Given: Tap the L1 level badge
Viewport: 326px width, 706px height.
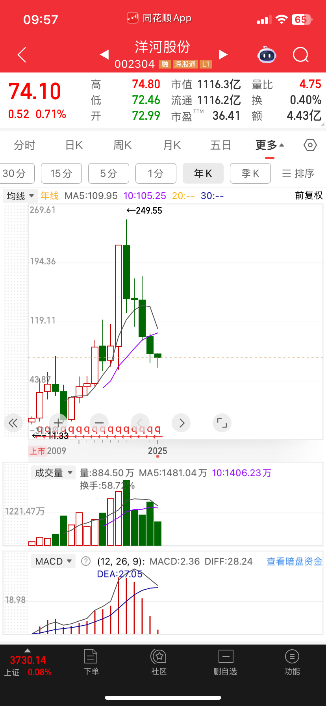Looking at the screenshot, I should [x=206, y=64].
